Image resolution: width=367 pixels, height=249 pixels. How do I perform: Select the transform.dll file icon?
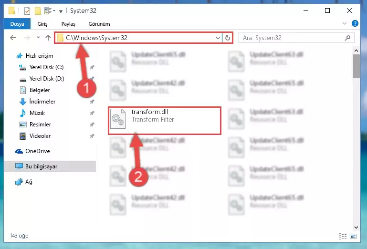[118, 119]
